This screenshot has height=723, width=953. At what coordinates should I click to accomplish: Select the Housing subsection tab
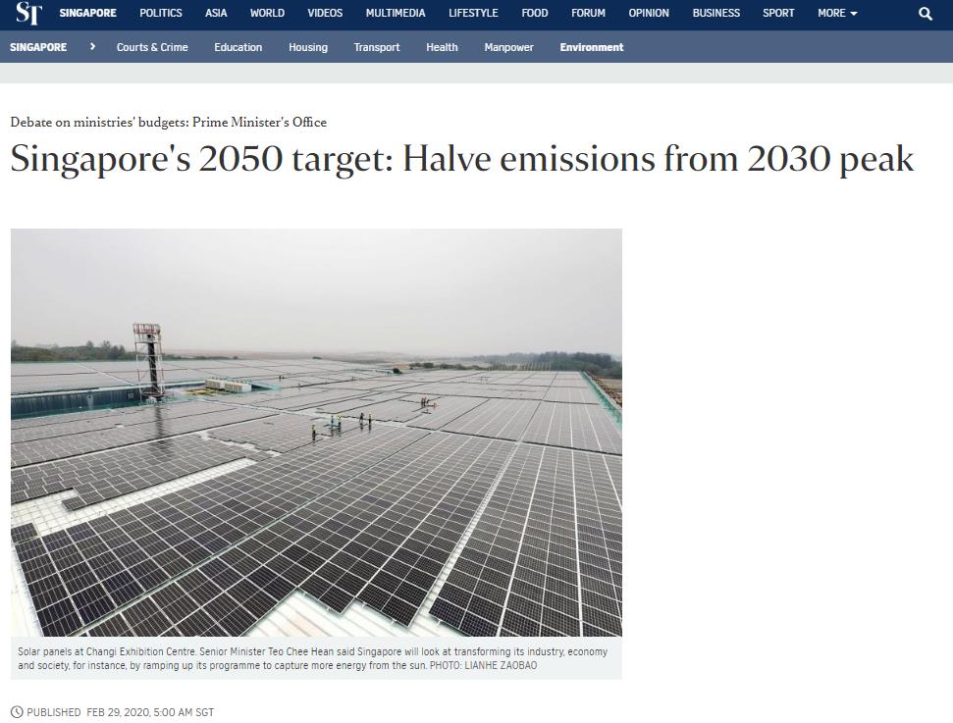point(308,47)
